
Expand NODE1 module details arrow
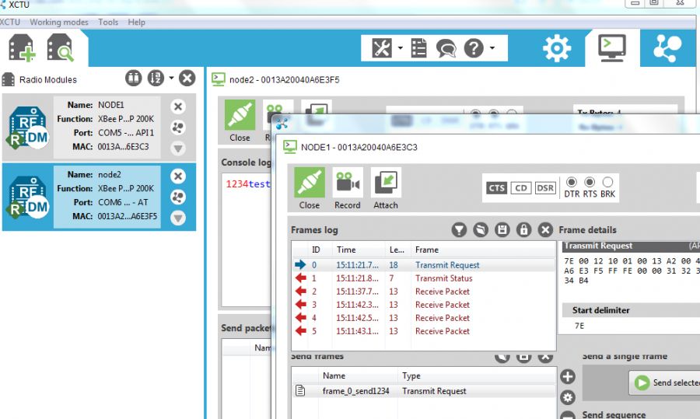[177, 148]
